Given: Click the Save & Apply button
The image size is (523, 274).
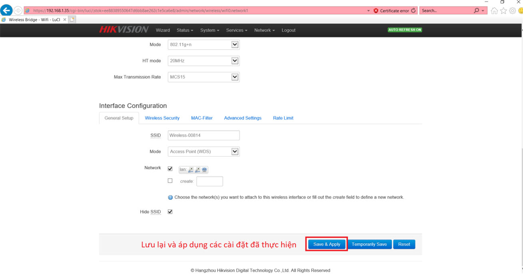Looking at the screenshot, I should click(327, 244).
